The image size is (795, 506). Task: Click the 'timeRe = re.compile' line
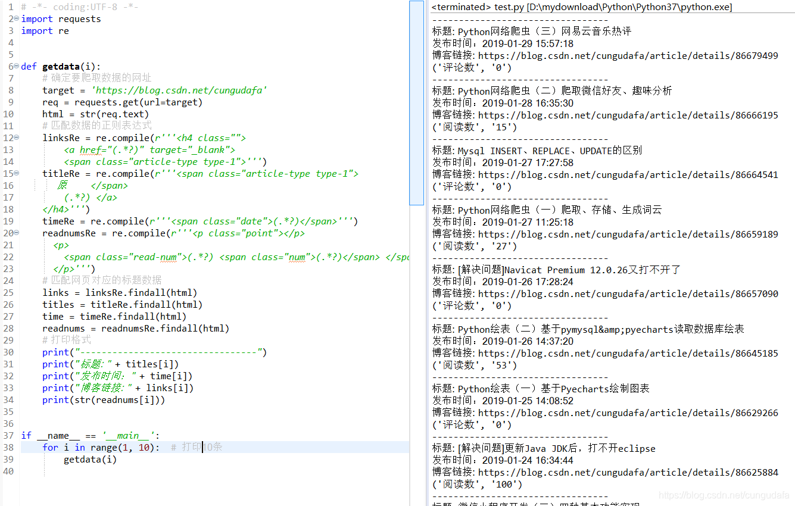point(200,221)
